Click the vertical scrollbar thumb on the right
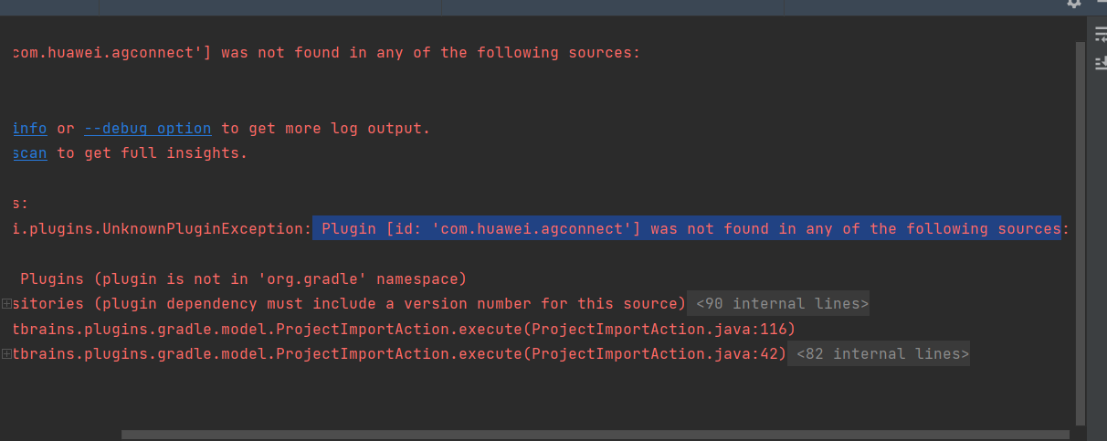 point(1081,233)
